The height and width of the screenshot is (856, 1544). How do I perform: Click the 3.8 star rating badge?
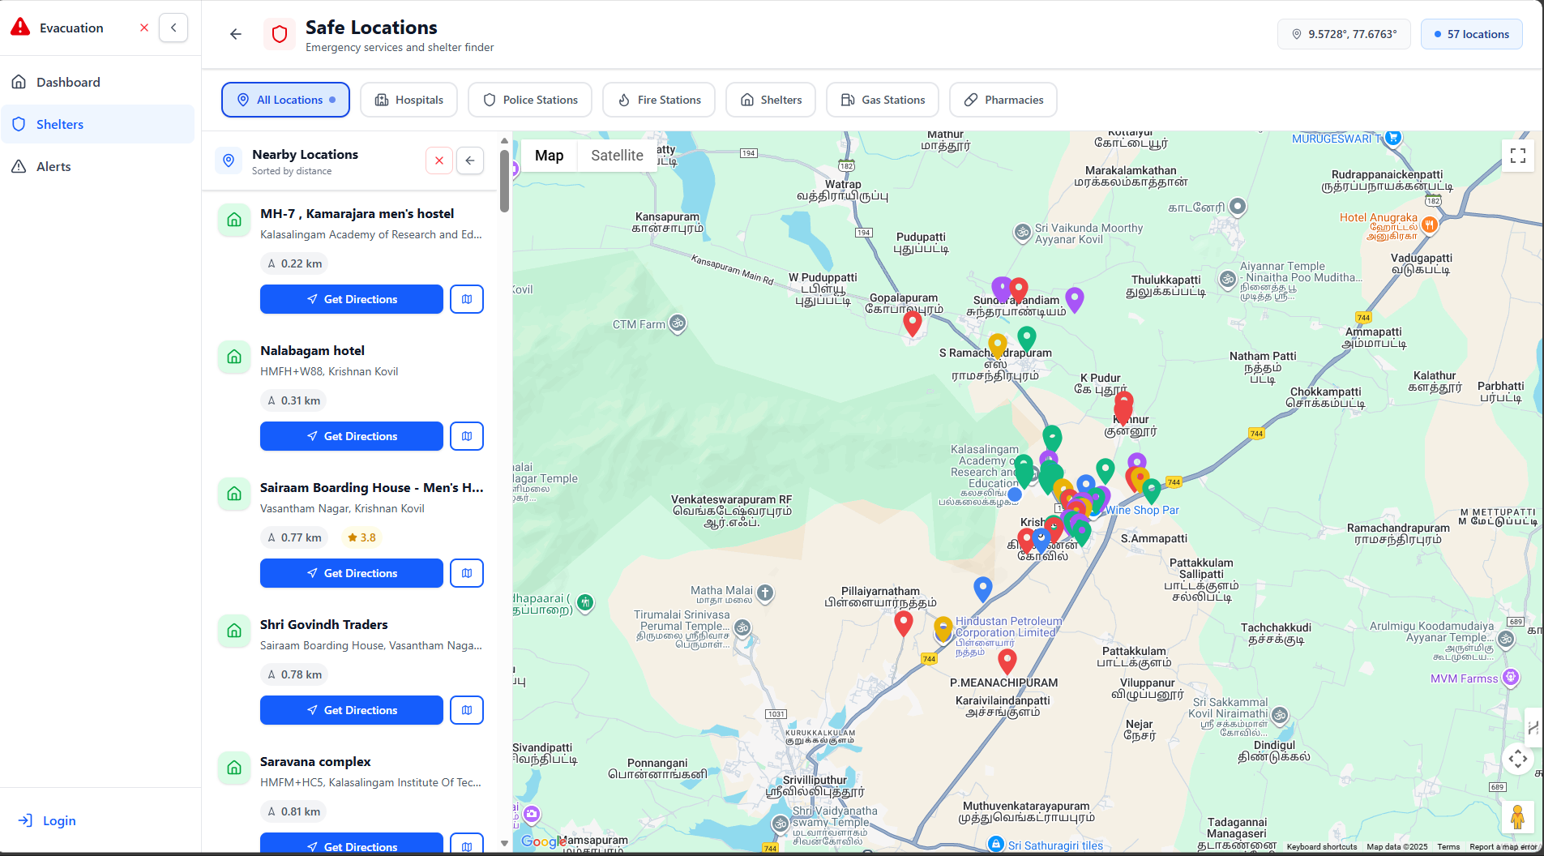click(x=361, y=537)
